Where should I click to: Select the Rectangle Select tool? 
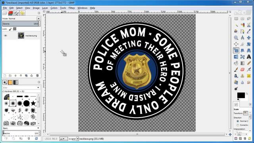(x=236, y=19)
